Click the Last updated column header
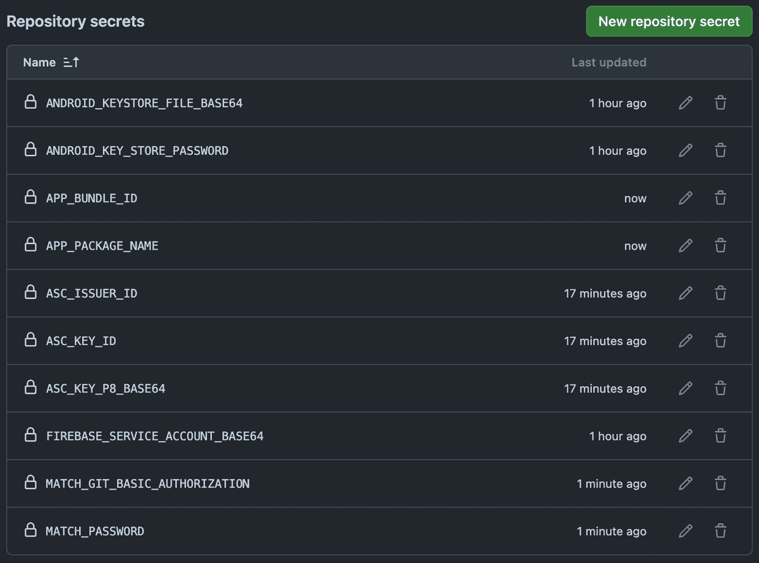This screenshot has width=759, height=563. [x=608, y=62]
